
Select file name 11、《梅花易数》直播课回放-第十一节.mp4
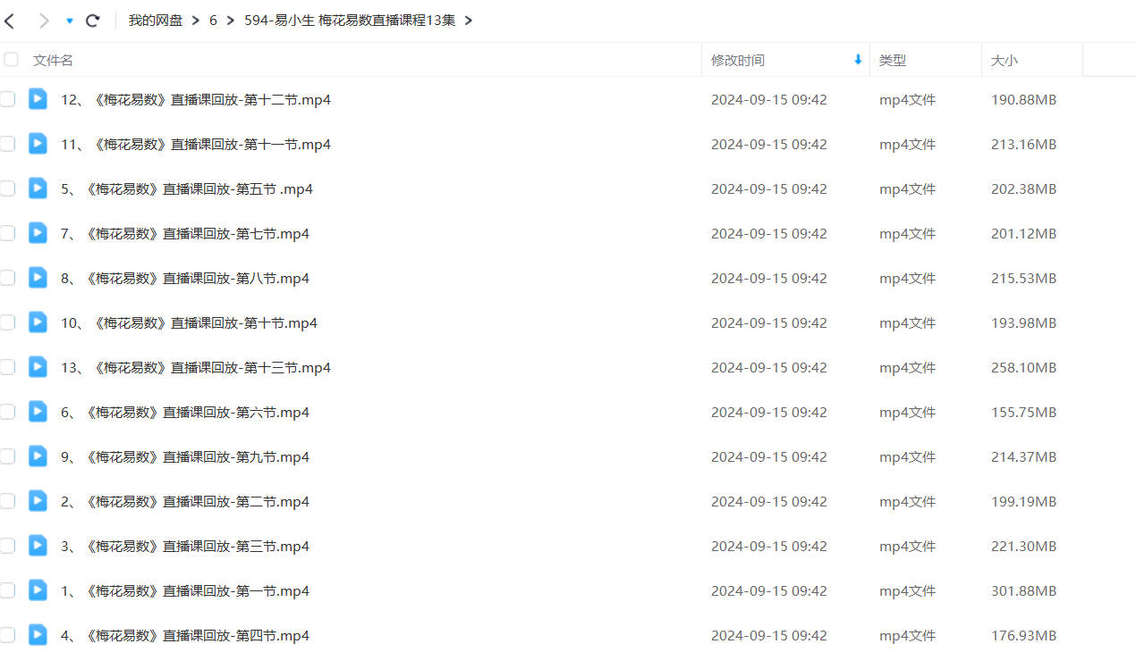[196, 144]
